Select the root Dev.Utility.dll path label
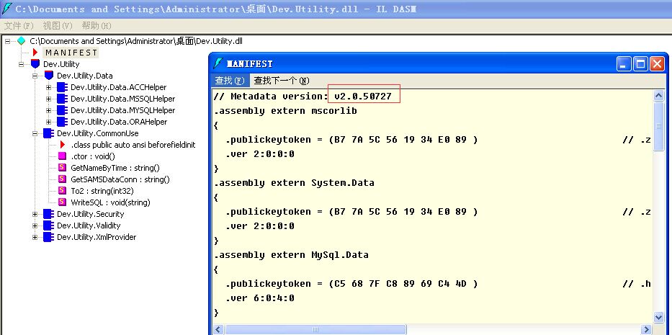 click(136, 41)
